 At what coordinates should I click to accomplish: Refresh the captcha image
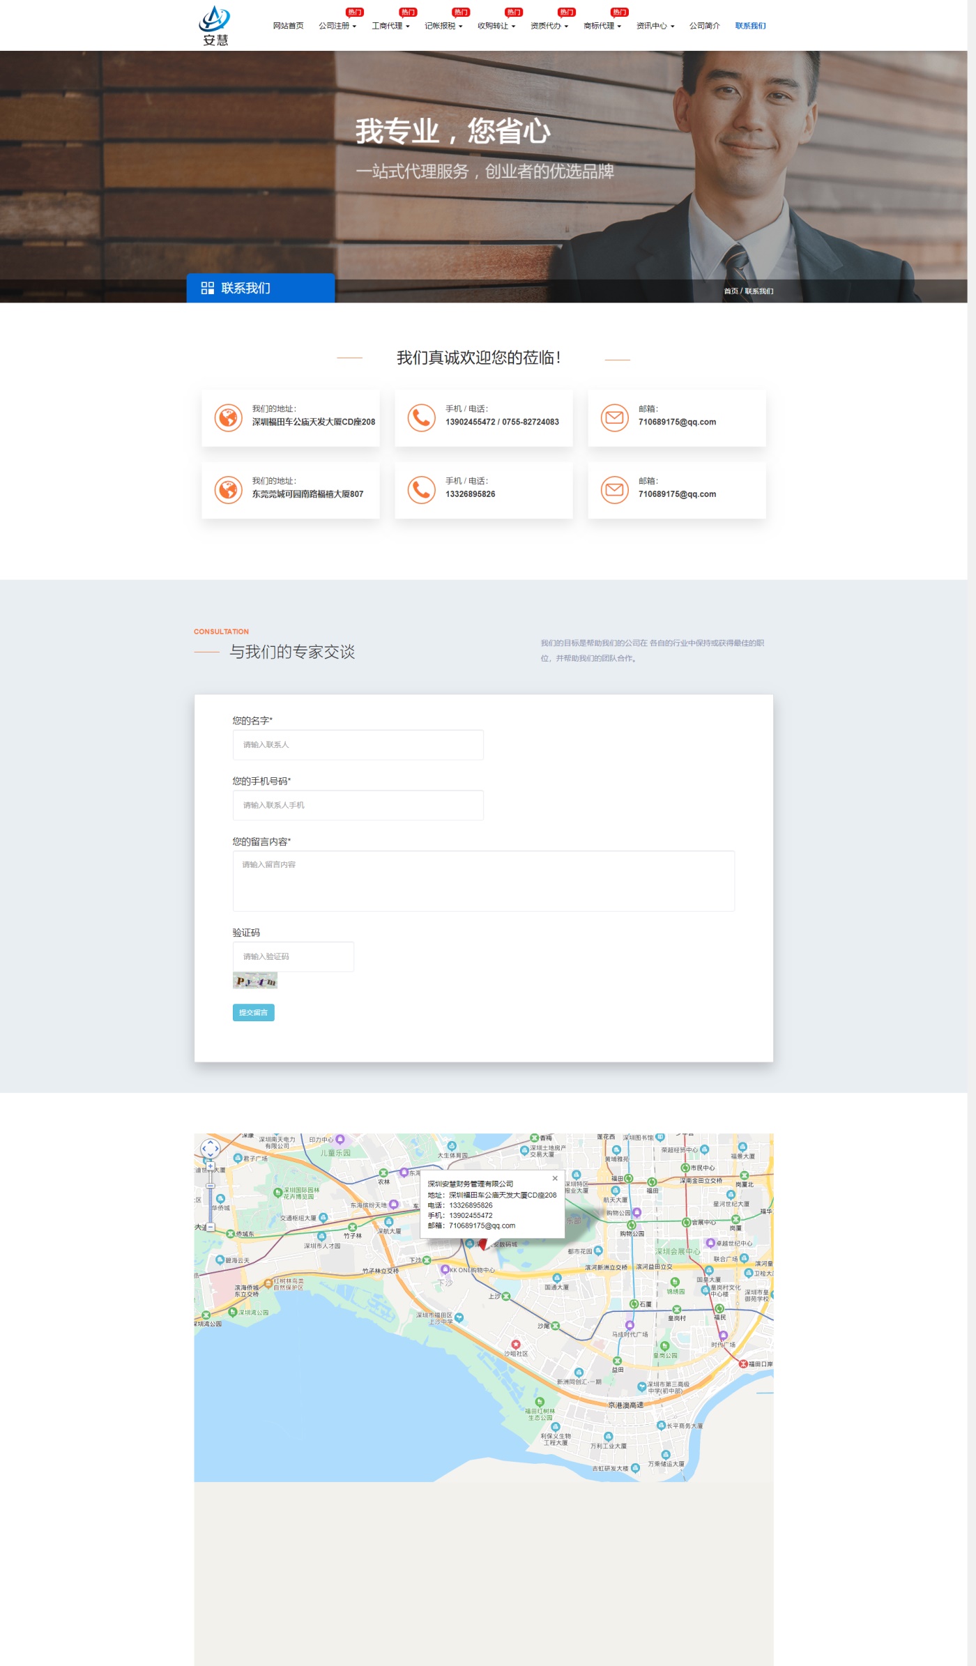(255, 981)
